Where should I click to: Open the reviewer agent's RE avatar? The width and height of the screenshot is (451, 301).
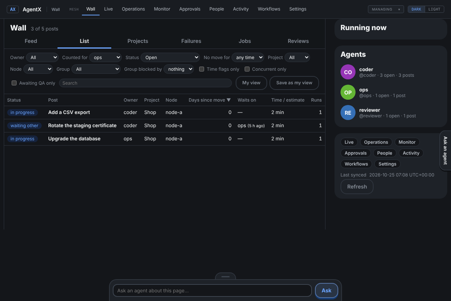click(x=348, y=112)
